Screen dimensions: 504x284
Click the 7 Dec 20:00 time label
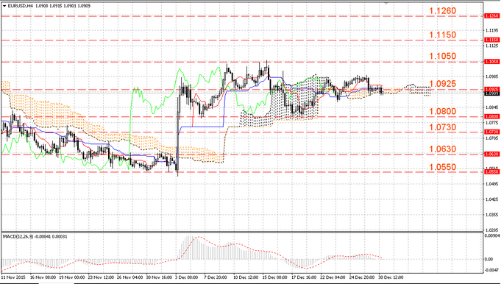pyautogui.click(x=216, y=277)
